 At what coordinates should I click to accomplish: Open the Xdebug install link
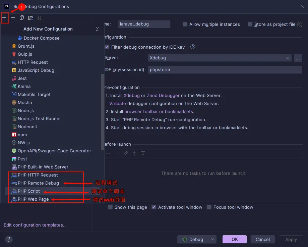click(132, 96)
